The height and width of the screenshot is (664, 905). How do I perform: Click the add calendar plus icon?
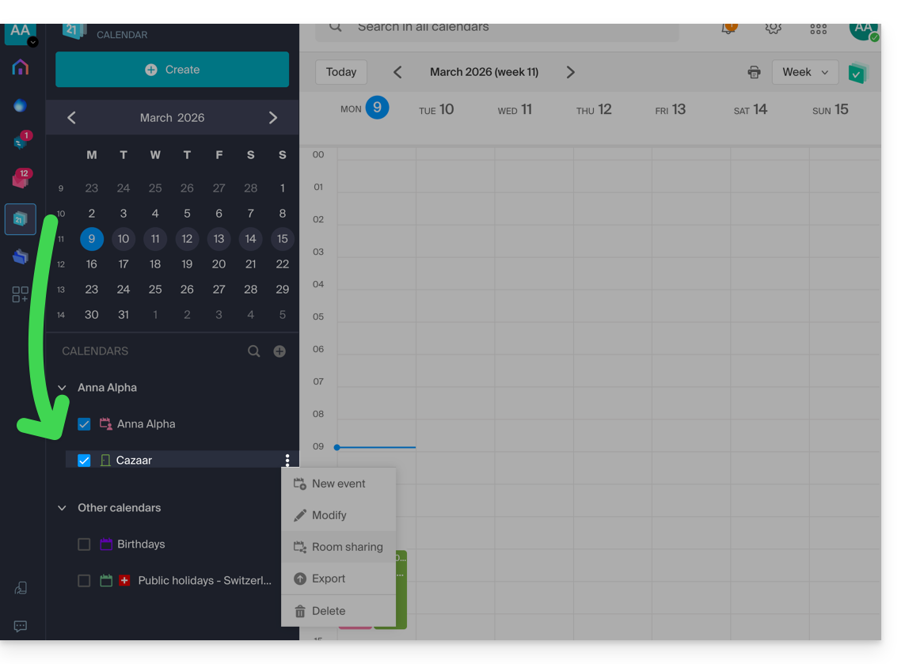pyautogui.click(x=279, y=351)
